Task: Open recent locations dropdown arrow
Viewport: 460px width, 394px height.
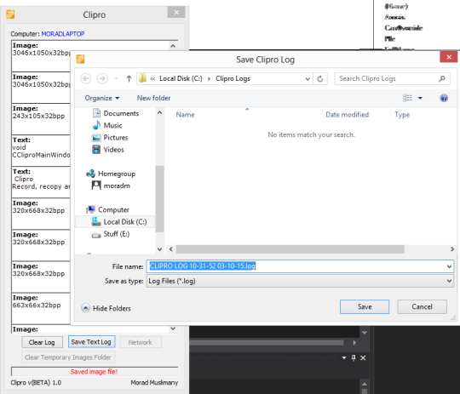Action: pyautogui.click(x=116, y=78)
